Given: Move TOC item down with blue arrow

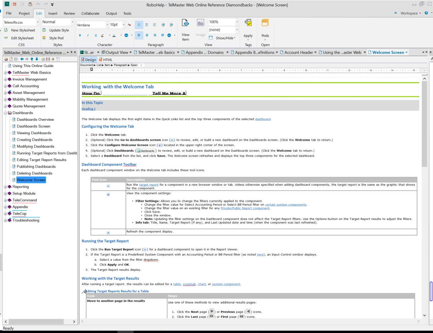Looking at the screenshot, I should click(37, 59).
